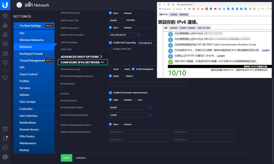Open User Groups settings
The width and height of the screenshot is (274, 164).
point(34,102)
